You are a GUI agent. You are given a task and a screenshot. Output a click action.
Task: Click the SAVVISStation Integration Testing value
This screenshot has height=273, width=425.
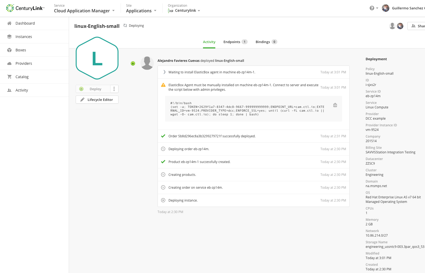click(390, 152)
